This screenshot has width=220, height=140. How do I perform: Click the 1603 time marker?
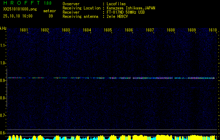[x=66, y=30]
